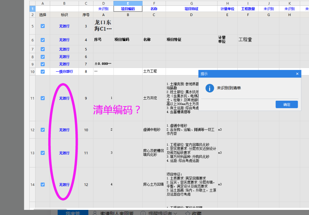The image size is (309, 215).
Task: Open the 未识别 column type in column K
Action: click(290, 9)
